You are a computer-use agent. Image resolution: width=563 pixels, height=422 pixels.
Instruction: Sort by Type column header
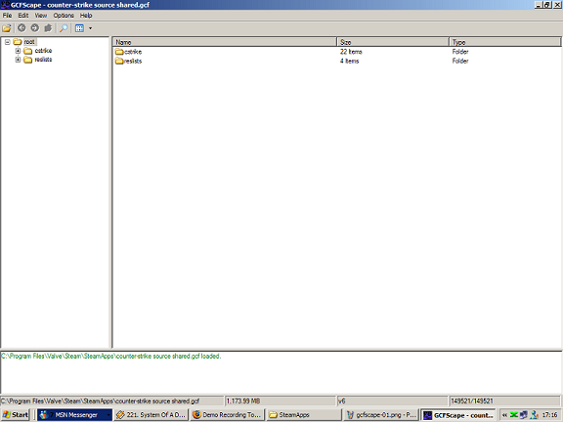coord(505,42)
